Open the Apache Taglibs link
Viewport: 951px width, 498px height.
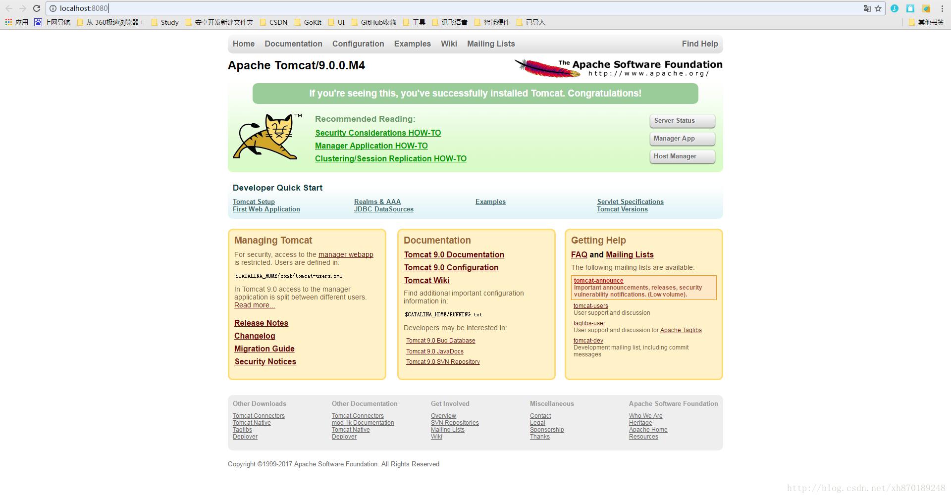click(681, 330)
